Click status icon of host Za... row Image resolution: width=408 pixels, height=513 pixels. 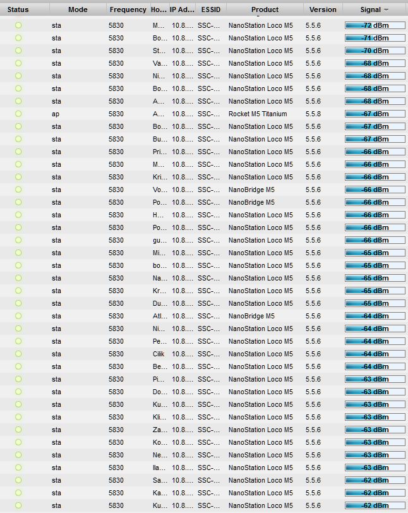click(x=18, y=430)
